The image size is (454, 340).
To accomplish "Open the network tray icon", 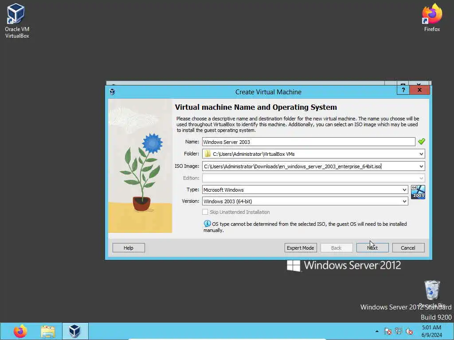I will (x=399, y=331).
